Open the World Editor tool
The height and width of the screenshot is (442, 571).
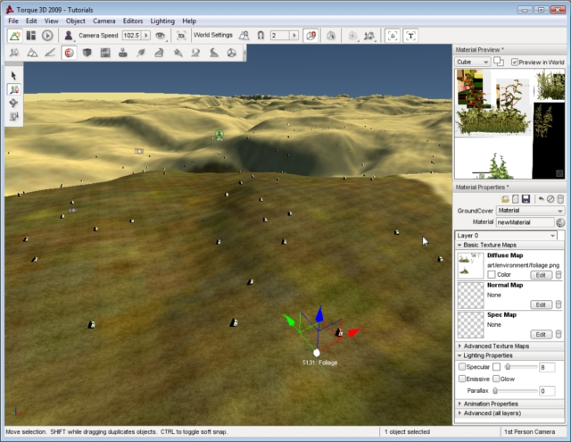coord(15,36)
